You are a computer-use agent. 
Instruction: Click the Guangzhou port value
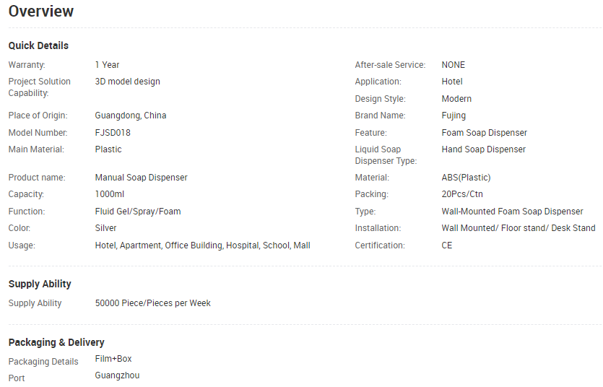tap(117, 375)
